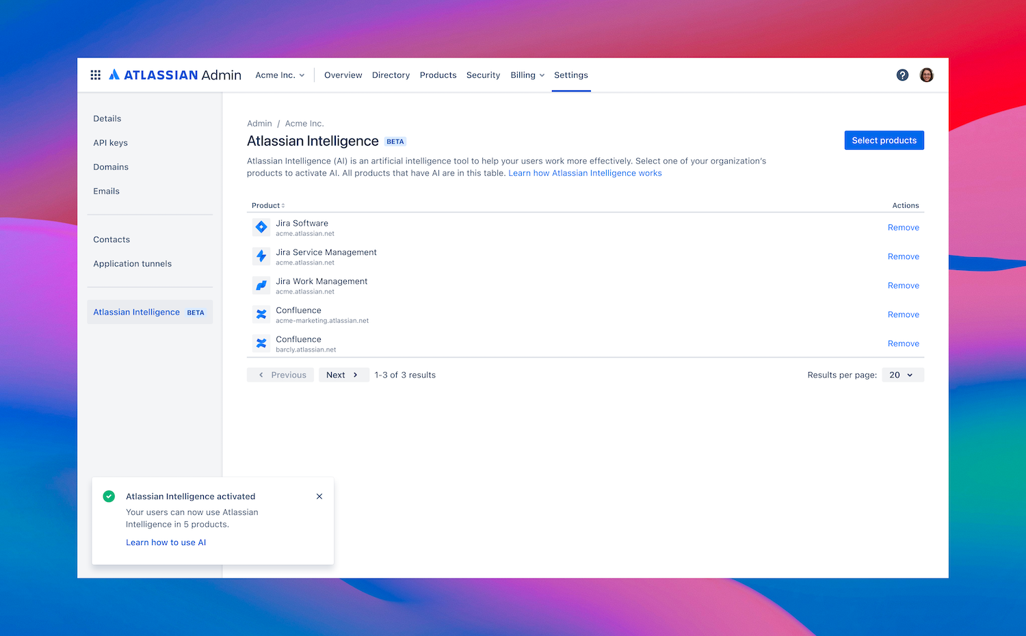Screen dimensions: 1026x636
Task: Open the Atlassian app switcher grid
Action: (x=95, y=75)
